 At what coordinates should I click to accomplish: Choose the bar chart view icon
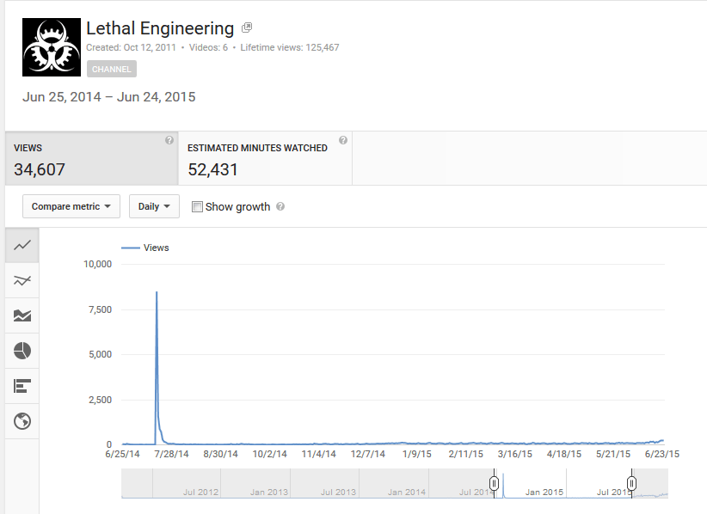pyautogui.click(x=22, y=386)
